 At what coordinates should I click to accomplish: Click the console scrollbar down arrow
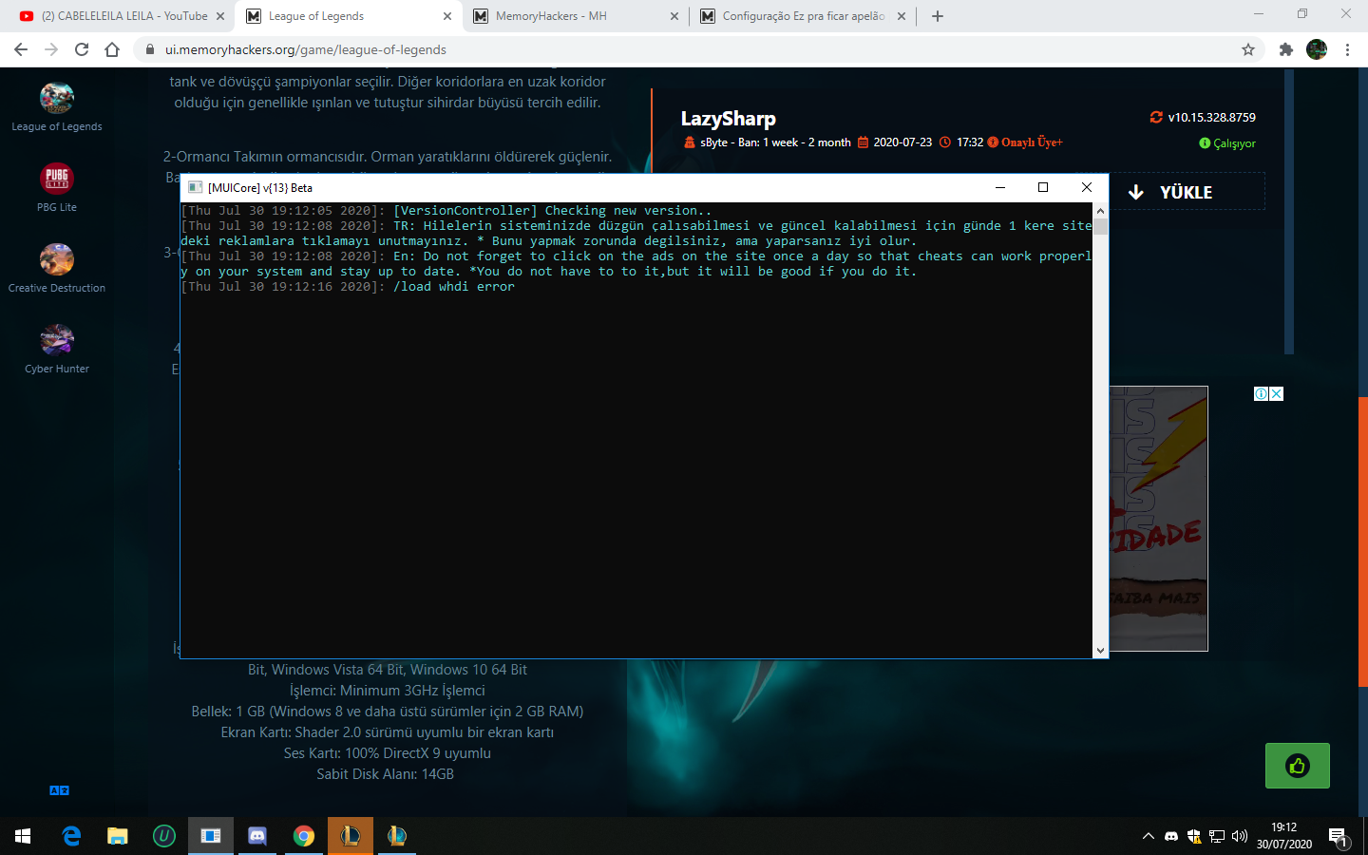coord(1100,651)
